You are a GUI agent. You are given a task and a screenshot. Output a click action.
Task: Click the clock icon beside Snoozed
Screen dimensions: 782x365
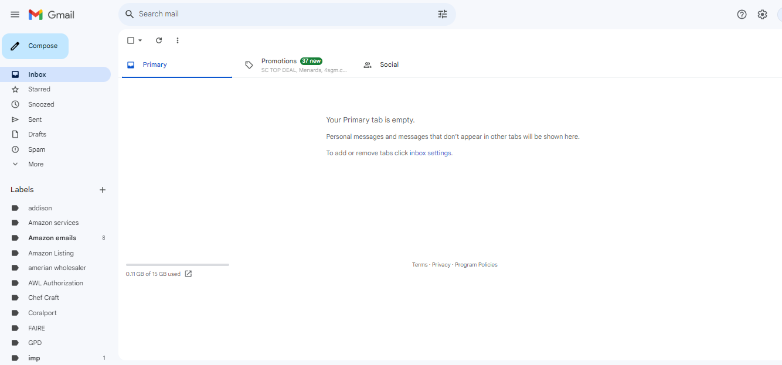(x=15, y=104)
